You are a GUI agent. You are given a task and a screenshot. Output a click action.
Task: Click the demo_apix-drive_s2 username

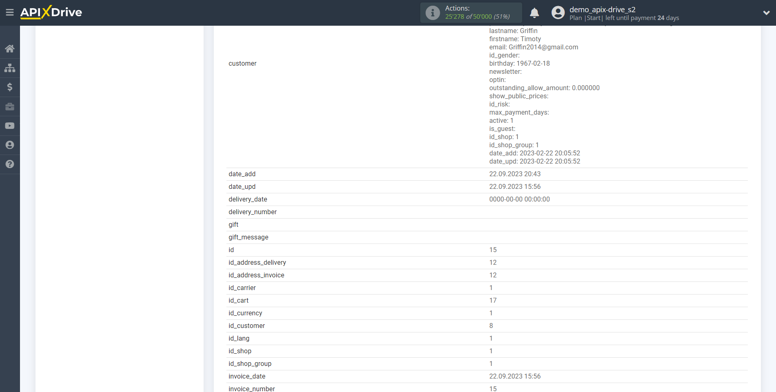click(602, 9)
